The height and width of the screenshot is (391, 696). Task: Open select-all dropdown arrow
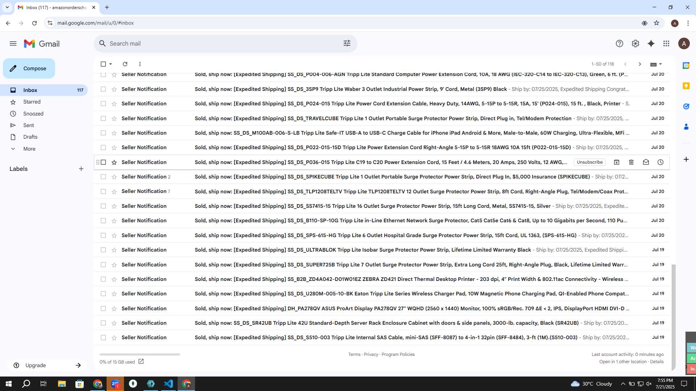point(111,64)
